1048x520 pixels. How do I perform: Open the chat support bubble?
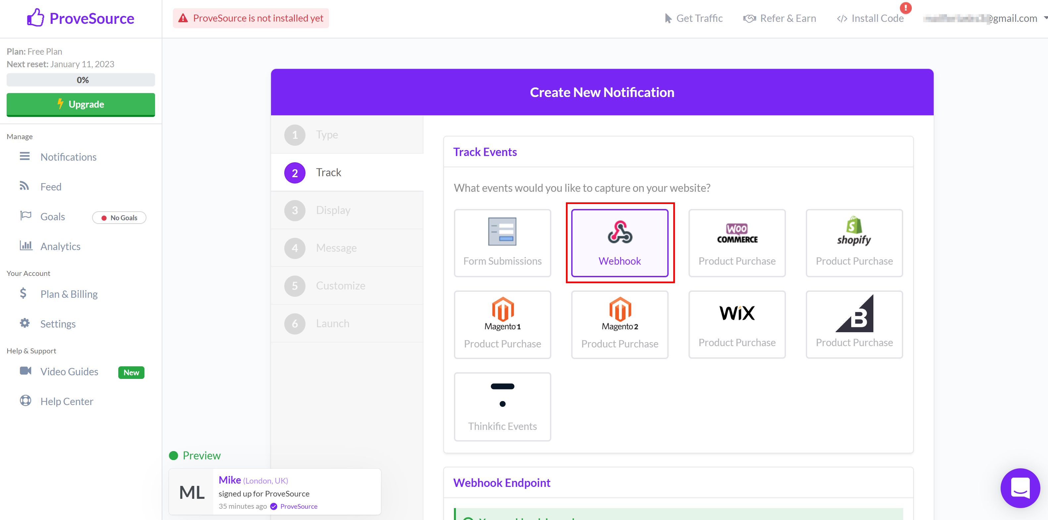(x=1020, y=488)
